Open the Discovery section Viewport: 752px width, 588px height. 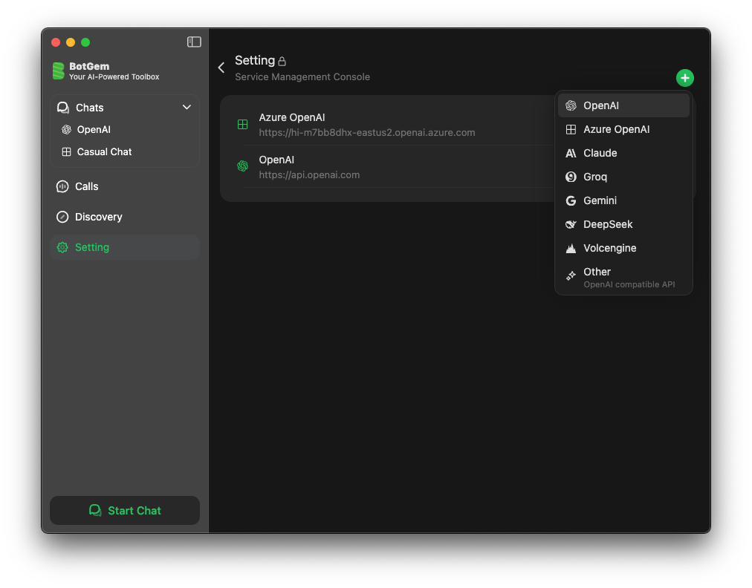(x=125, y=217)
